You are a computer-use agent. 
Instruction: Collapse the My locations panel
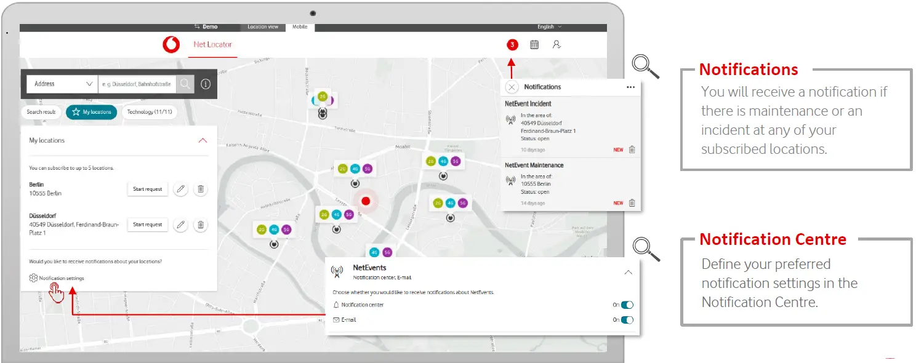(203, 140)
